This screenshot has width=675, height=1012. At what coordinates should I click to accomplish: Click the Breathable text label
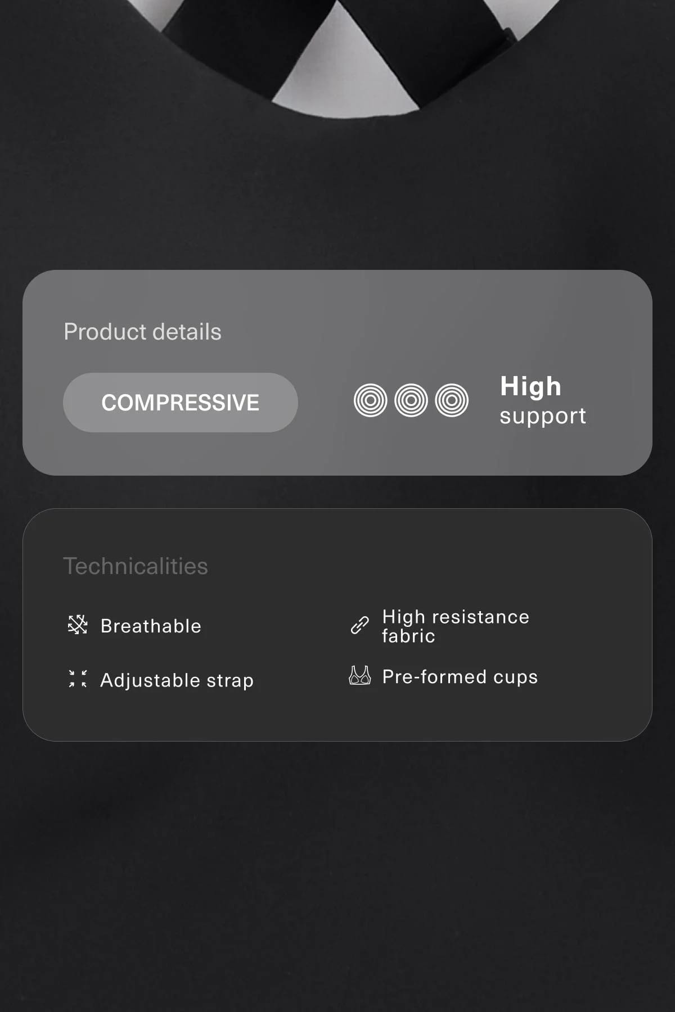coord(151,626)
